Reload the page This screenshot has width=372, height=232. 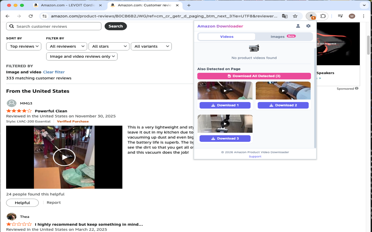[x=31, y=16]
